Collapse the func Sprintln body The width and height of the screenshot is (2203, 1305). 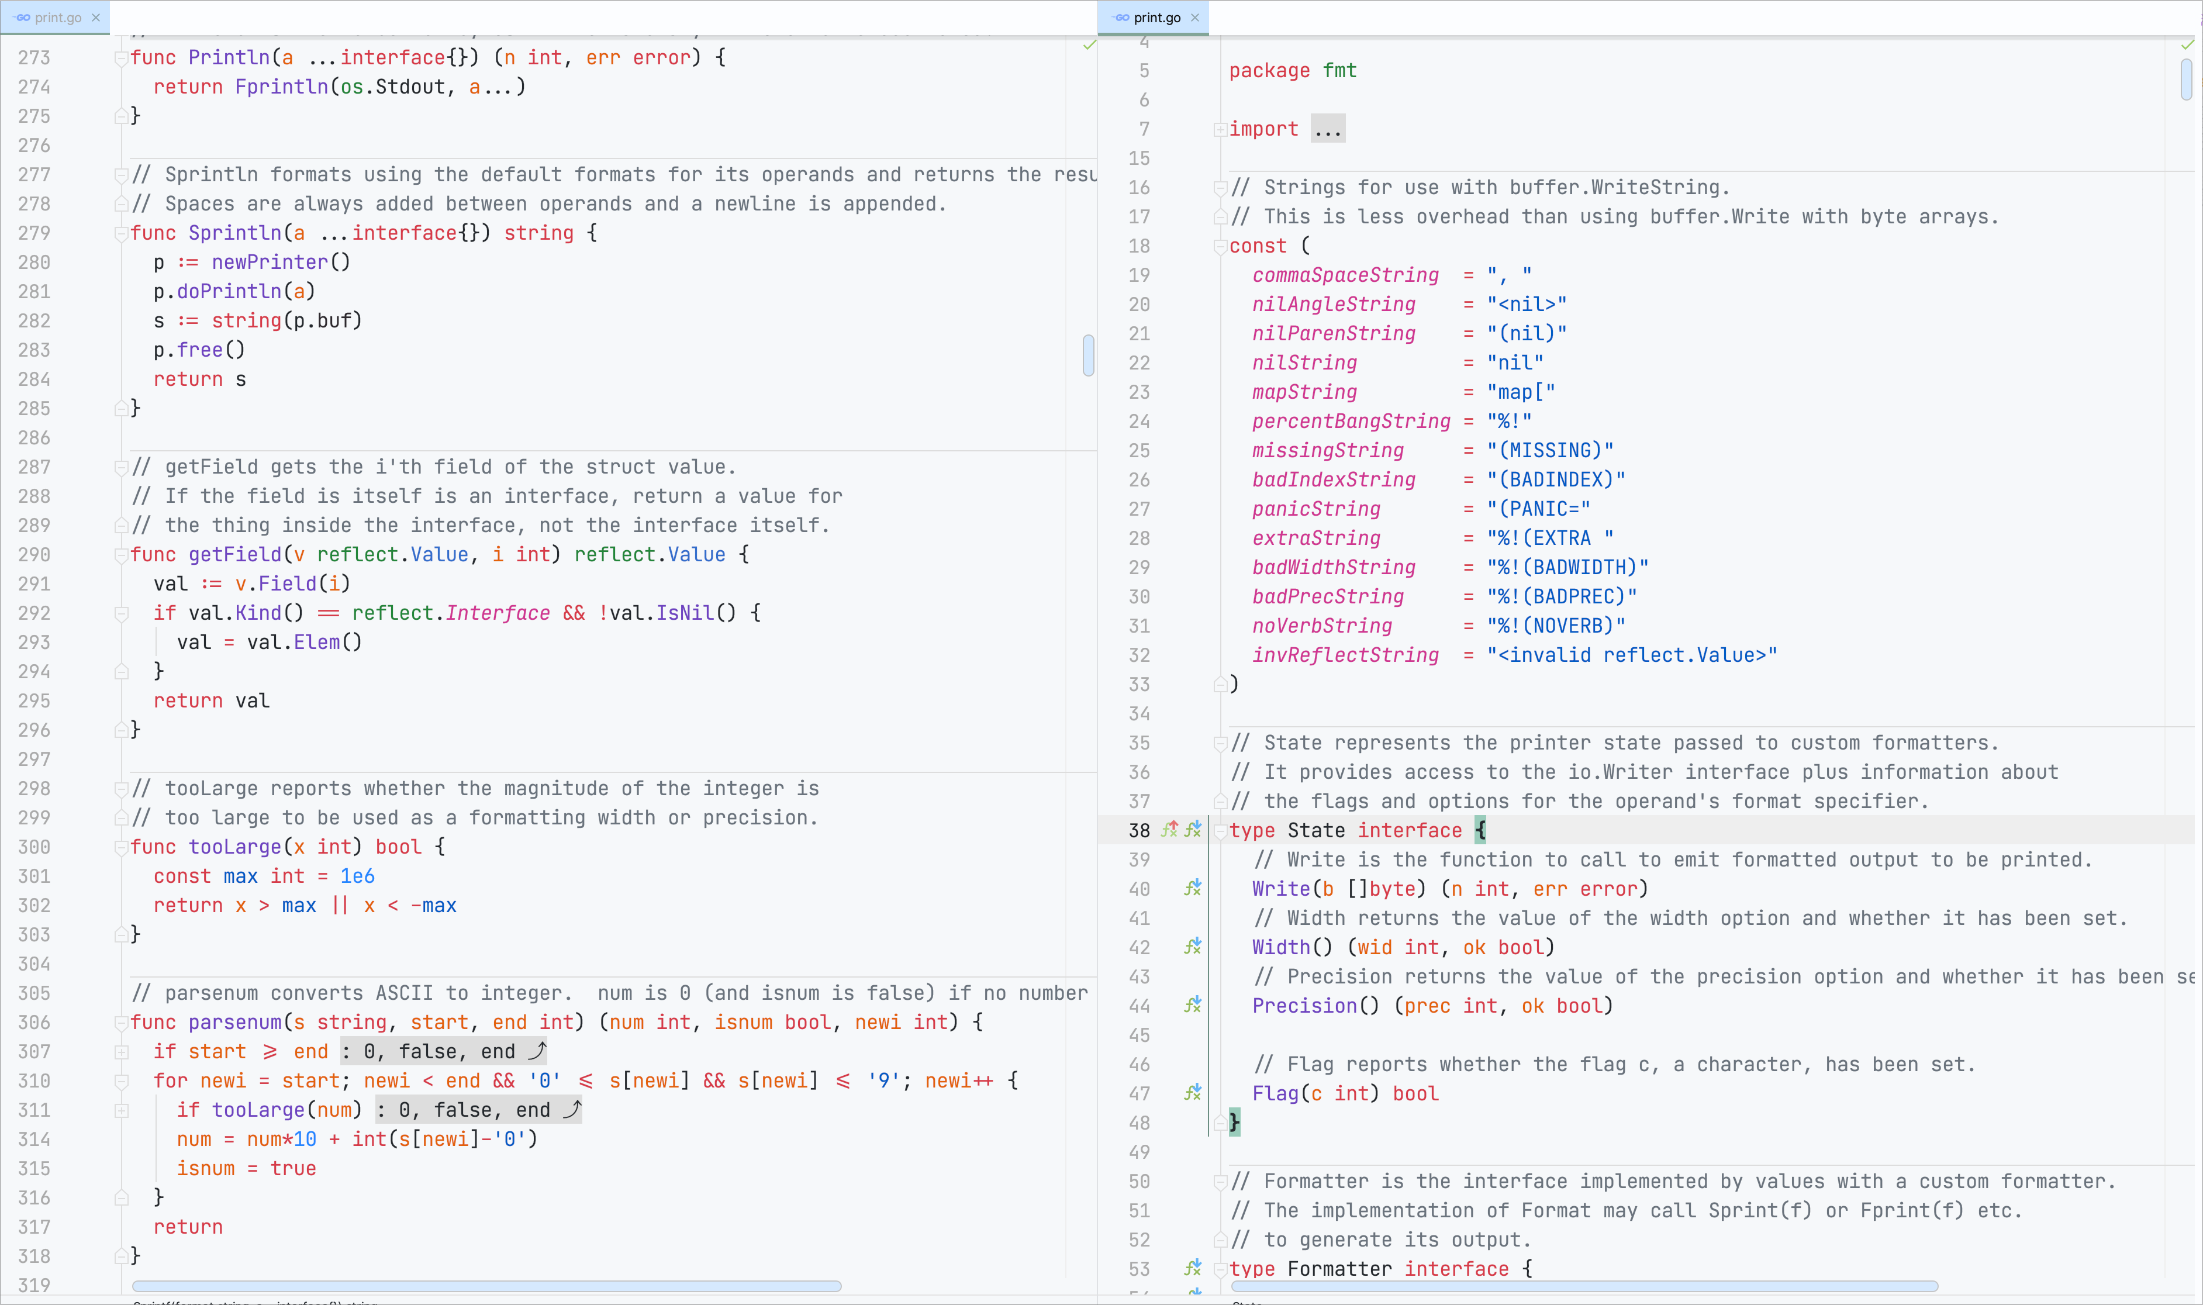click(x=121, y=233)
